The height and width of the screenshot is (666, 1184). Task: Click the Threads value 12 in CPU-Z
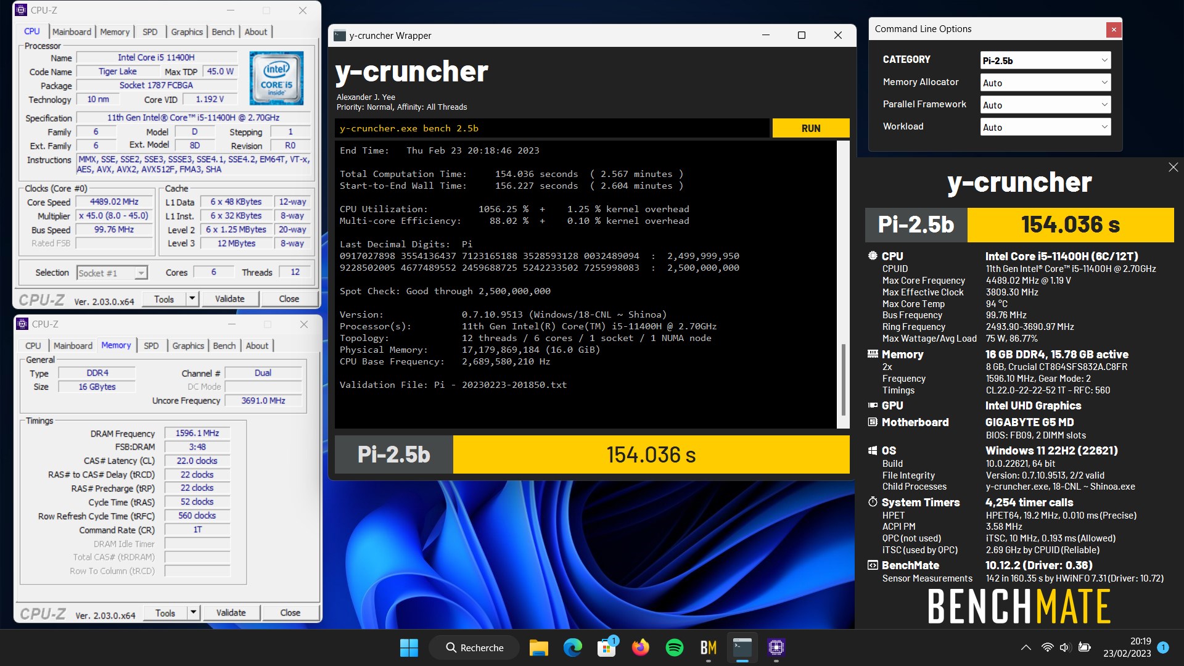[295, 272]
